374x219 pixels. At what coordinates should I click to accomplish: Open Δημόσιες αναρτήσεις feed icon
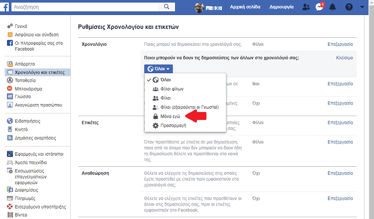click(x=10, y=137)
